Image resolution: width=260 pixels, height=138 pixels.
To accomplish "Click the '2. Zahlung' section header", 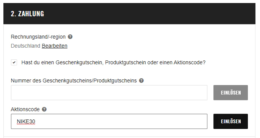I will pos(27,14).
